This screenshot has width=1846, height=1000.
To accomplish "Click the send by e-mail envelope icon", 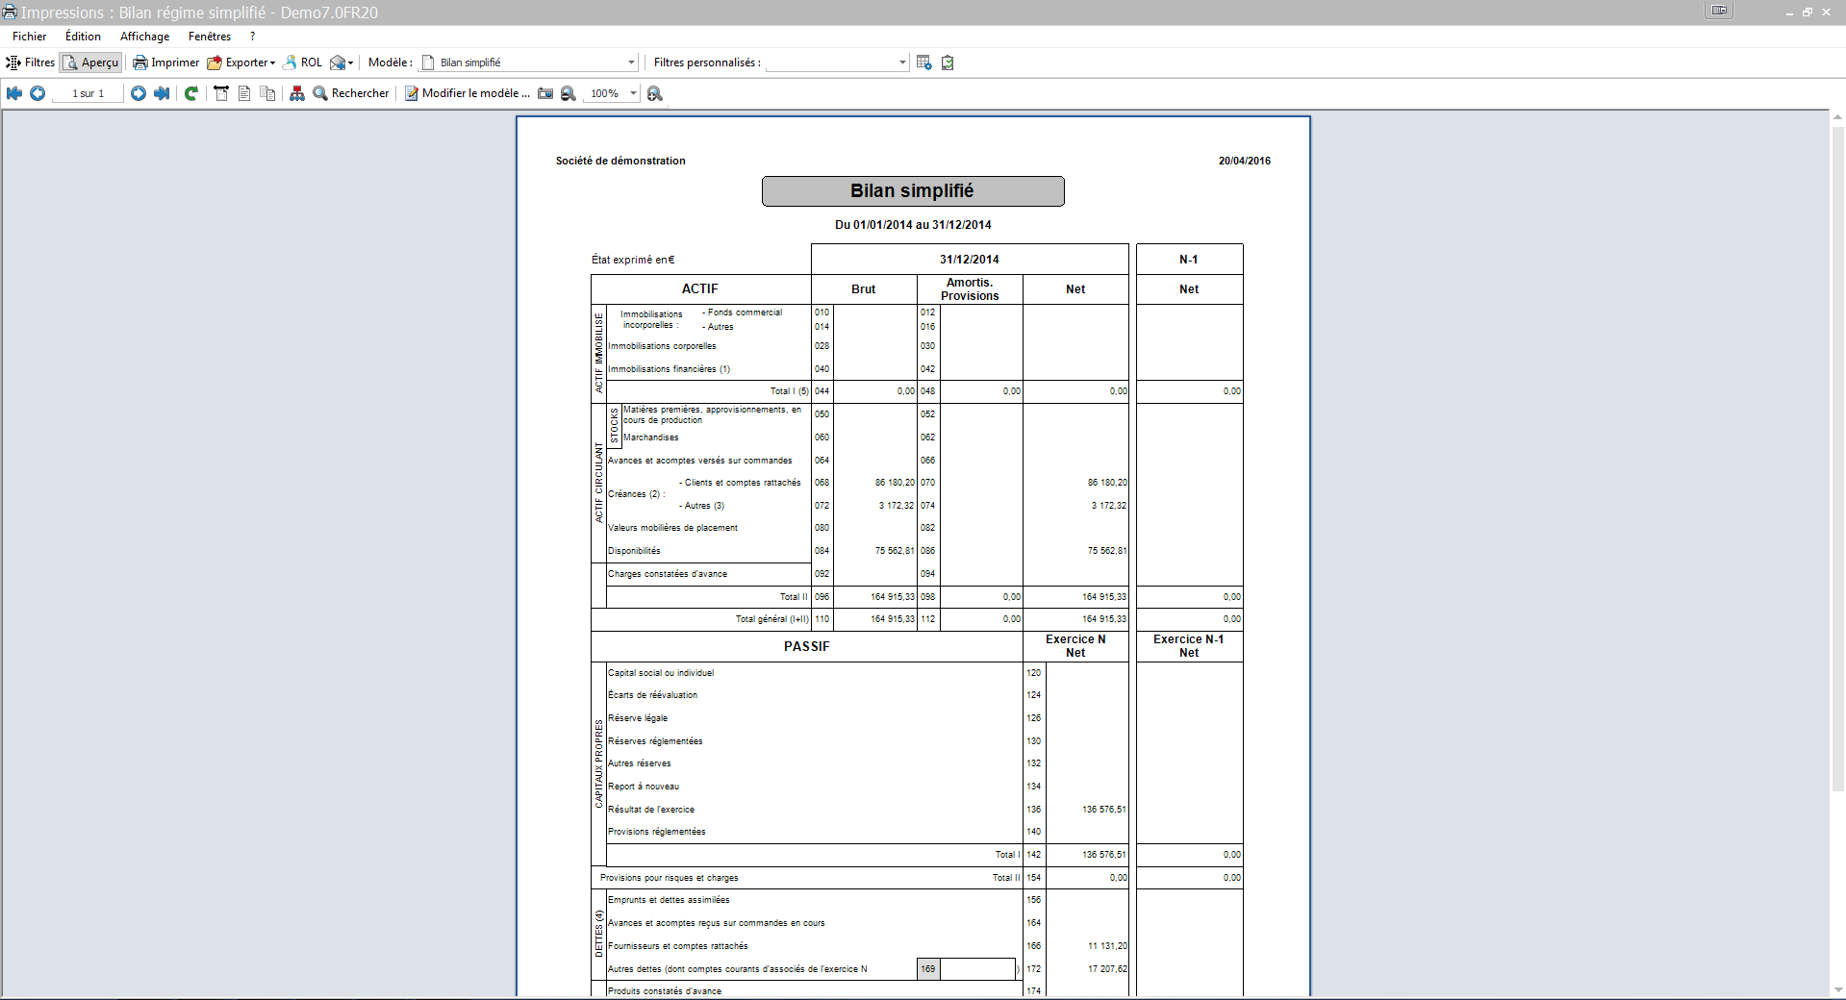I will tap(338, 62).
